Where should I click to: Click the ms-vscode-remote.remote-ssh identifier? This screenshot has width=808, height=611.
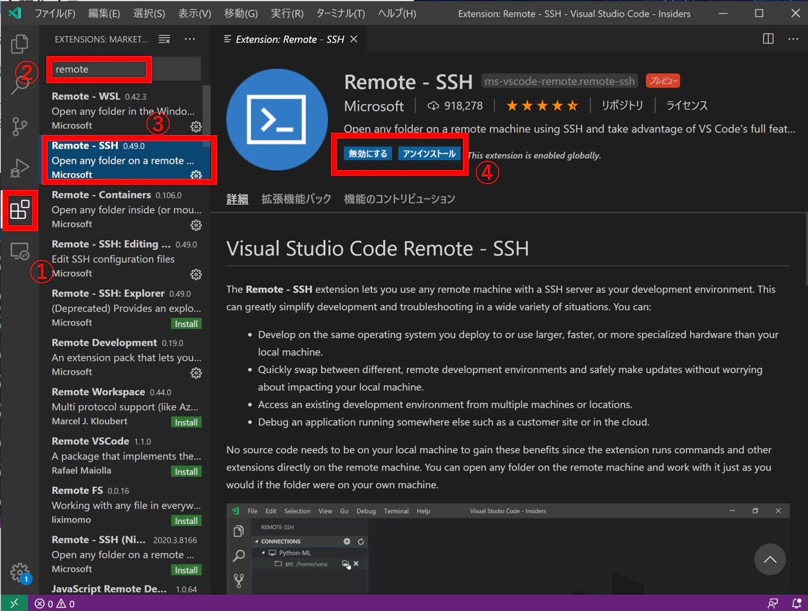tap(559, 81)
